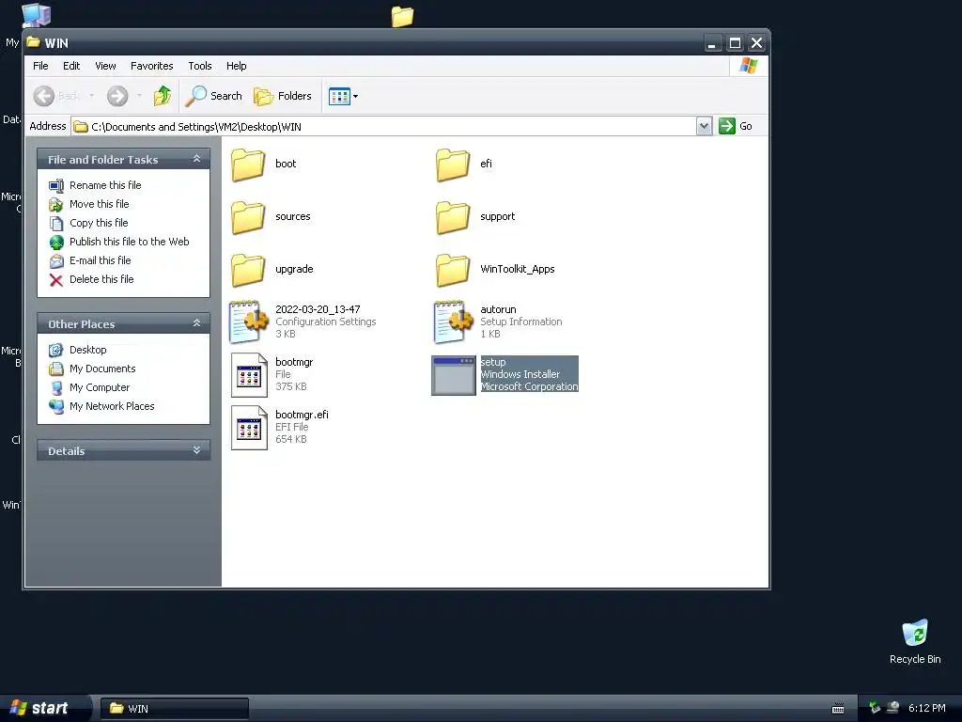Image resolution: width=962 pixels, height=722 pixels.
Task: Open the boot folder icon
Action: coord(248,165)
